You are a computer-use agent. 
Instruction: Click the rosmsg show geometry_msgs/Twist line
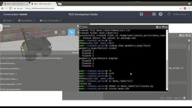coord(115,46)
